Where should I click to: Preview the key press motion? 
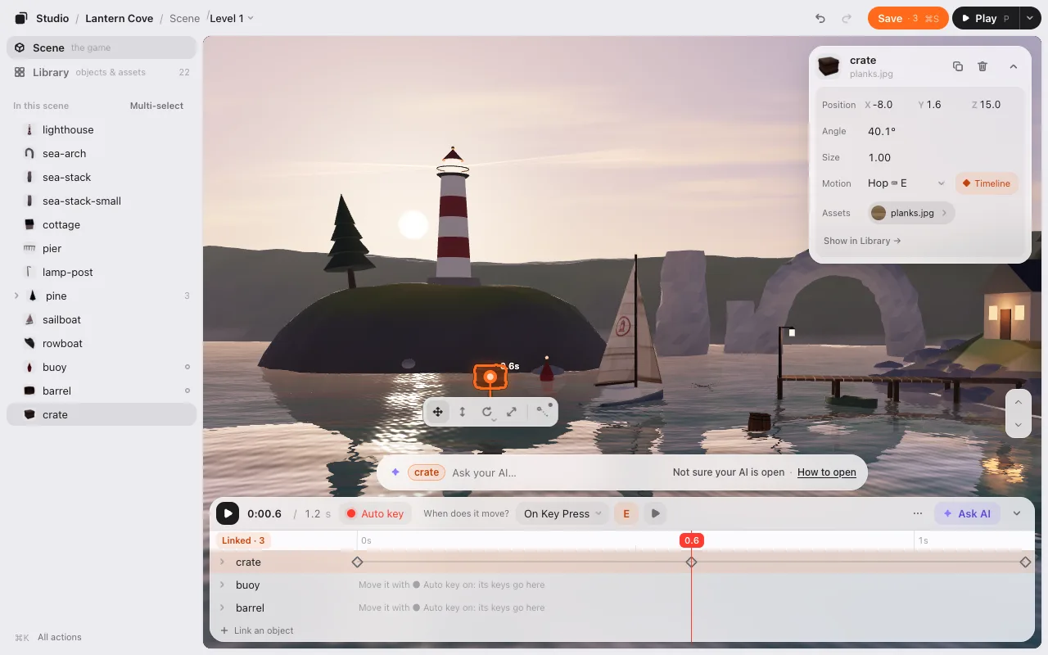click(x=655, y=513)
